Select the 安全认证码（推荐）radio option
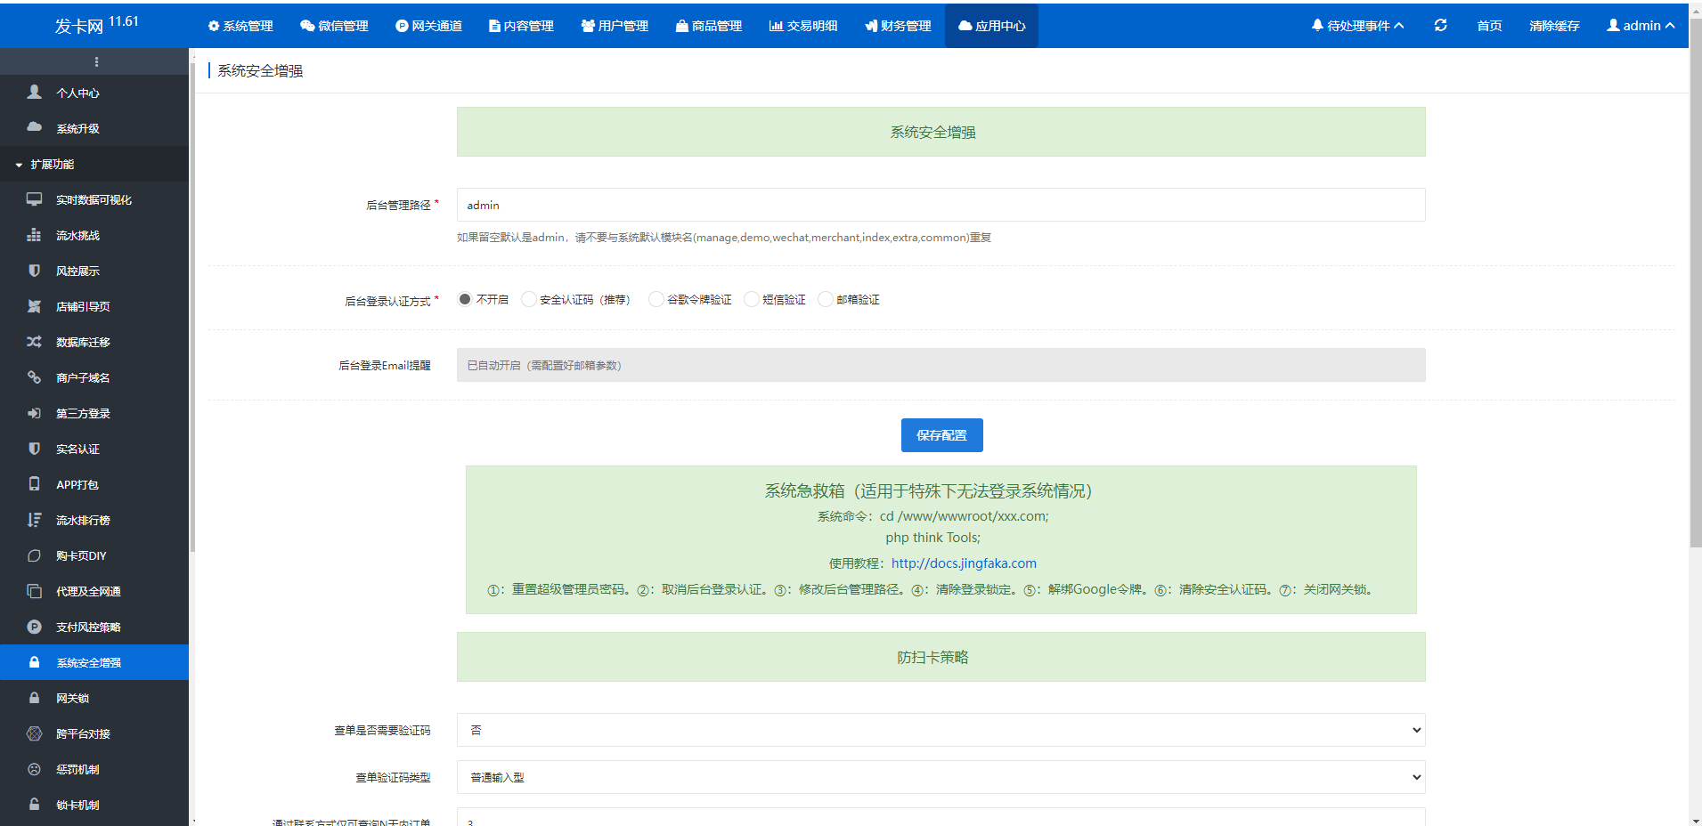 [529, 299]
